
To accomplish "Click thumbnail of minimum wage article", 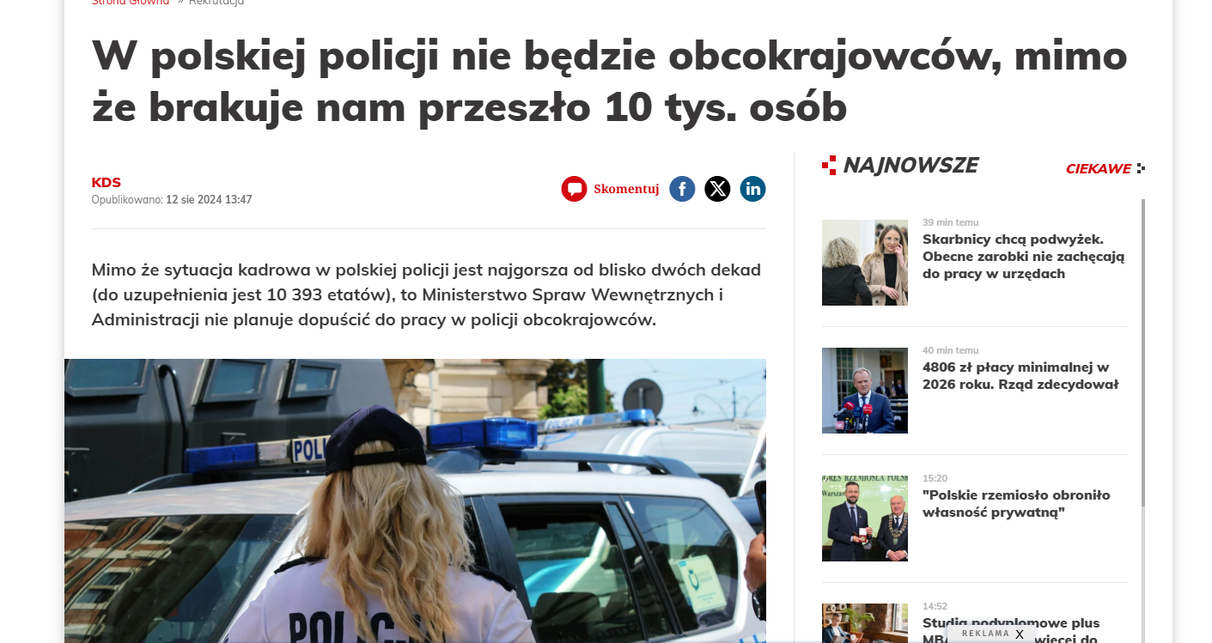I will click(x=865, y=391).
